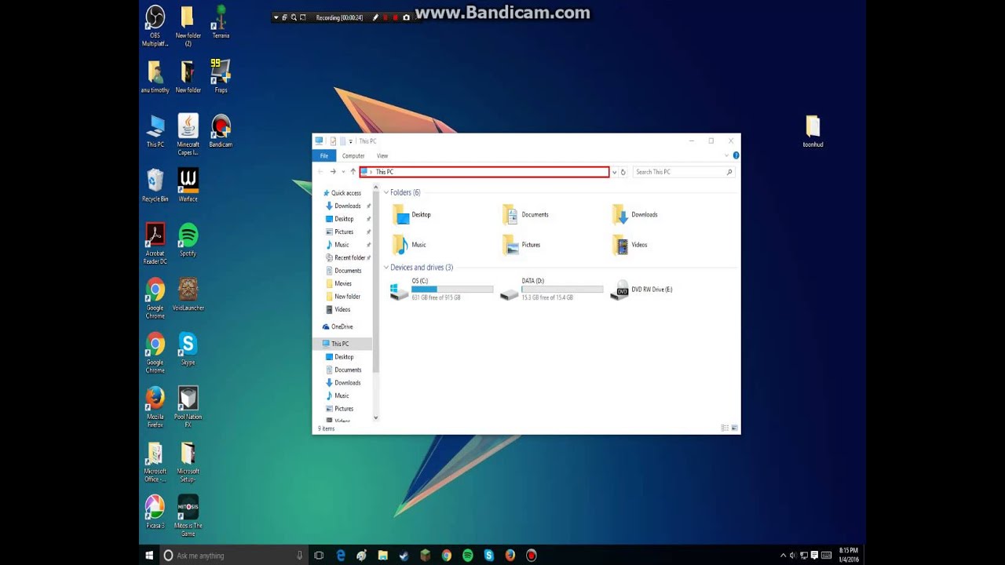Select Movies in navigation pane

tap(338, 283)
